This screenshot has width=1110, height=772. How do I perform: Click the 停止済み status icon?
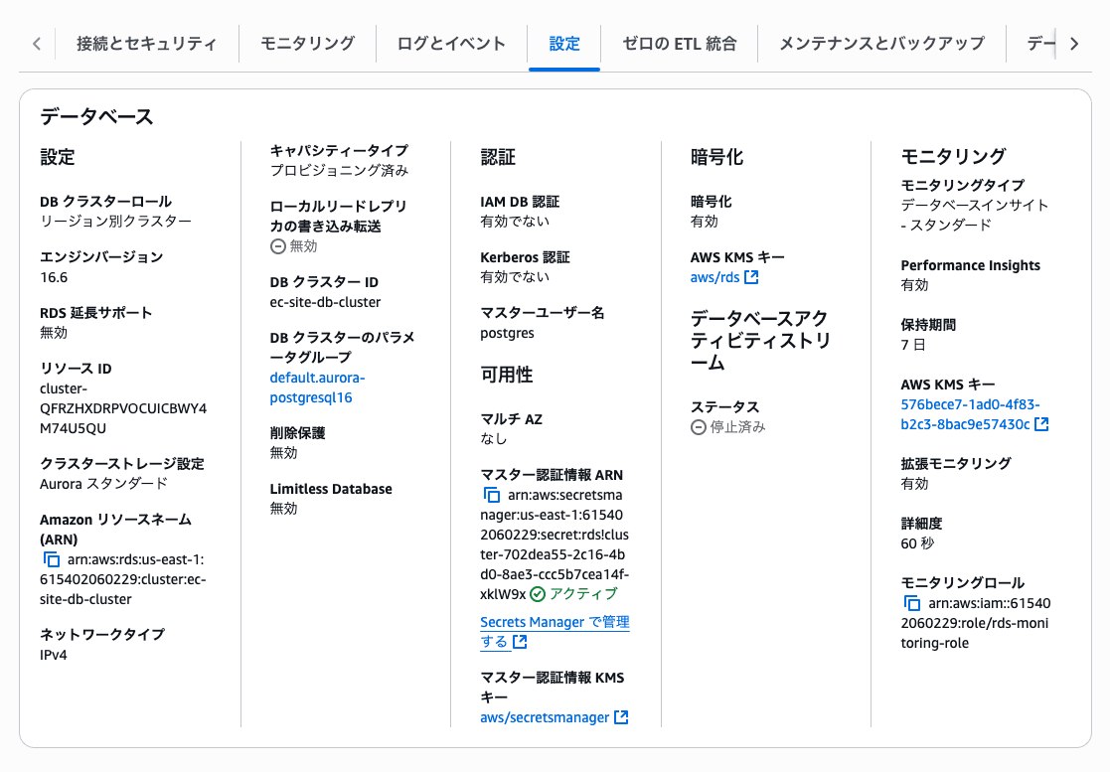click(x=699, y=427)
